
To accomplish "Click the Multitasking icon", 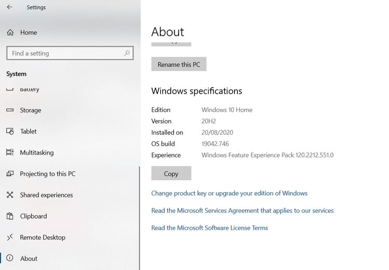I will 10,152.
